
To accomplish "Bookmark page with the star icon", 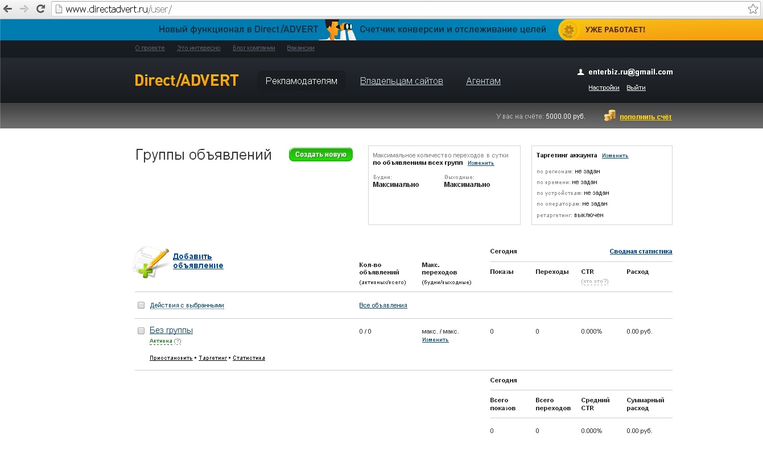I will pyautogui.click(x=752, y=9).
